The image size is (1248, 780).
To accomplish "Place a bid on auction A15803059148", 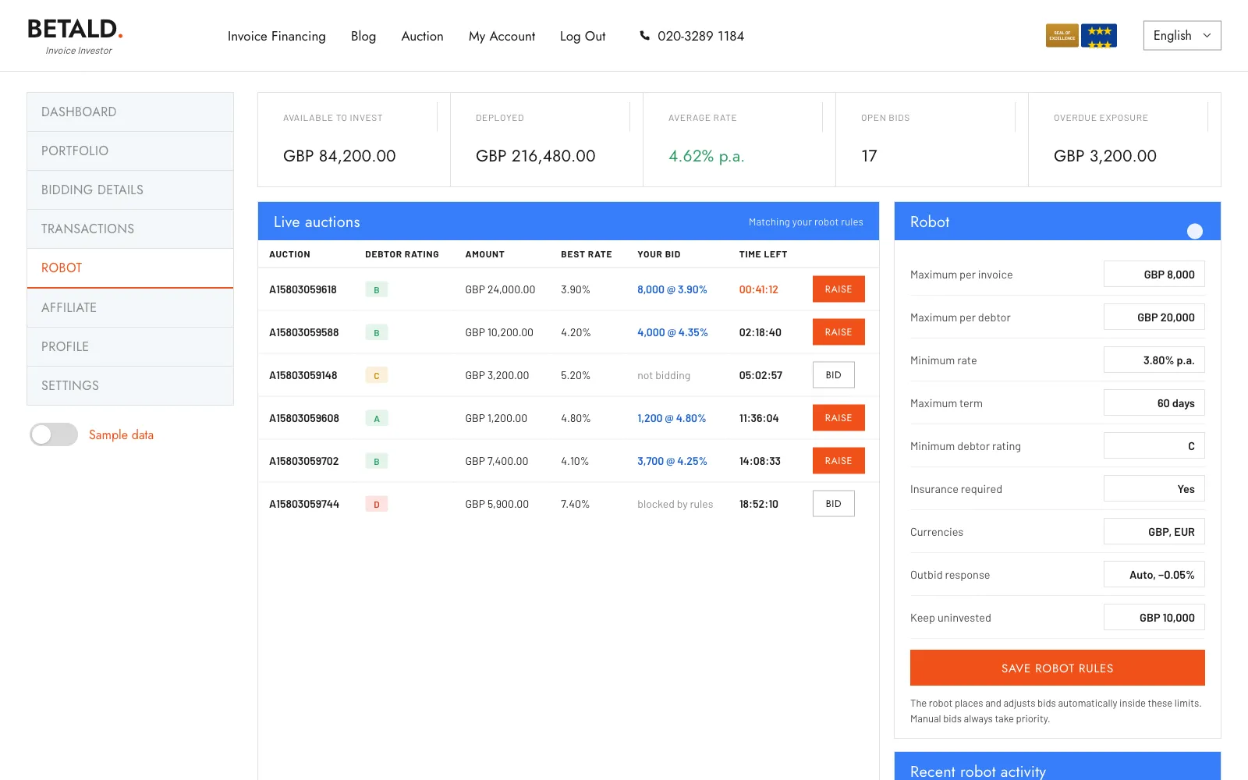I will point(833,375).
